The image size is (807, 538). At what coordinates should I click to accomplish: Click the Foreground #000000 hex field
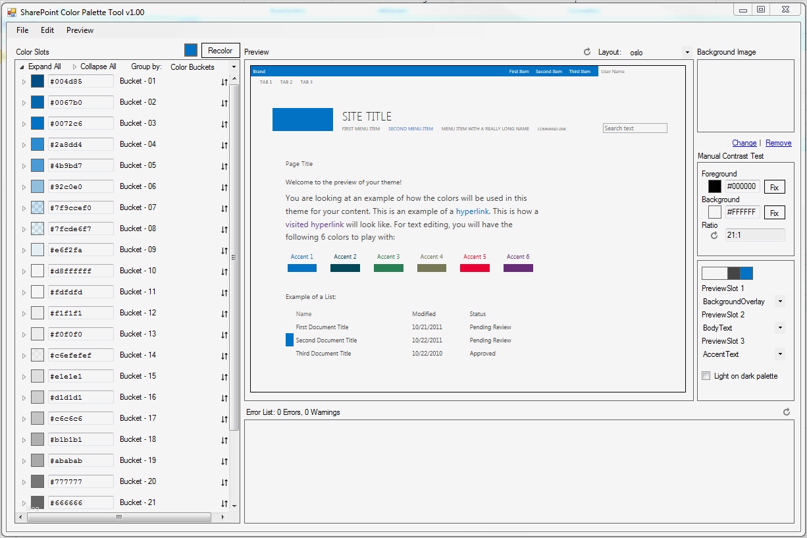[x=742, y=187]
